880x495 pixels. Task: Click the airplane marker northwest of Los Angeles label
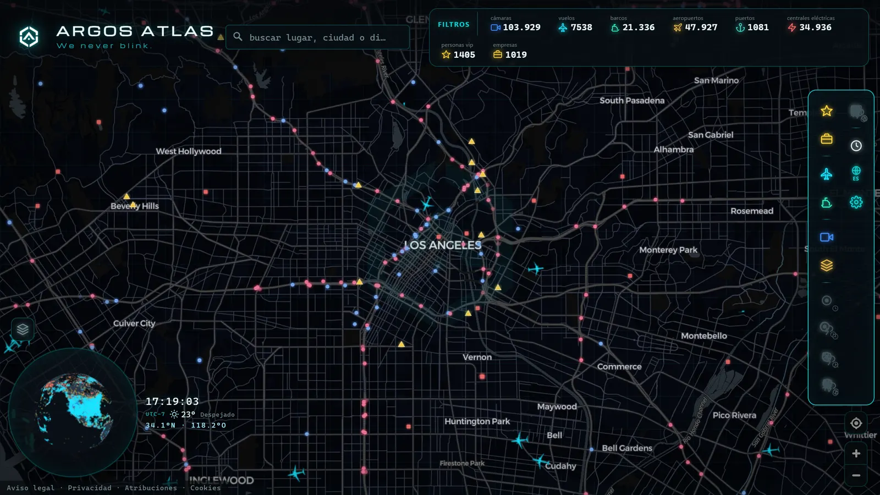tap(426, 204)
